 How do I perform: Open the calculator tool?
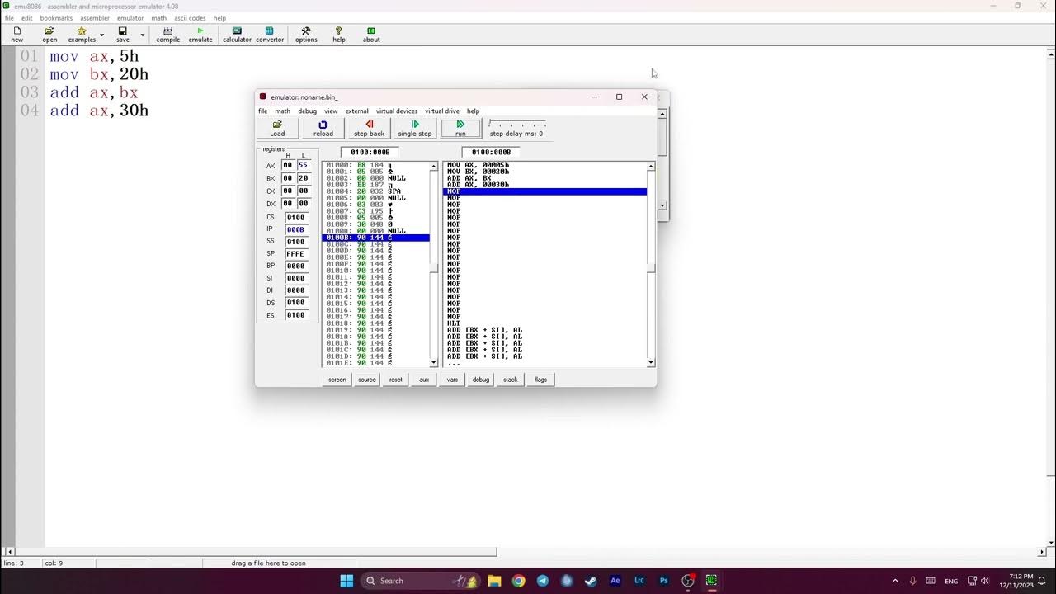[237, 34]
